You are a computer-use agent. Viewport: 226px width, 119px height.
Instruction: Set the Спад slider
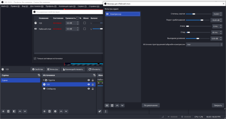198,33
